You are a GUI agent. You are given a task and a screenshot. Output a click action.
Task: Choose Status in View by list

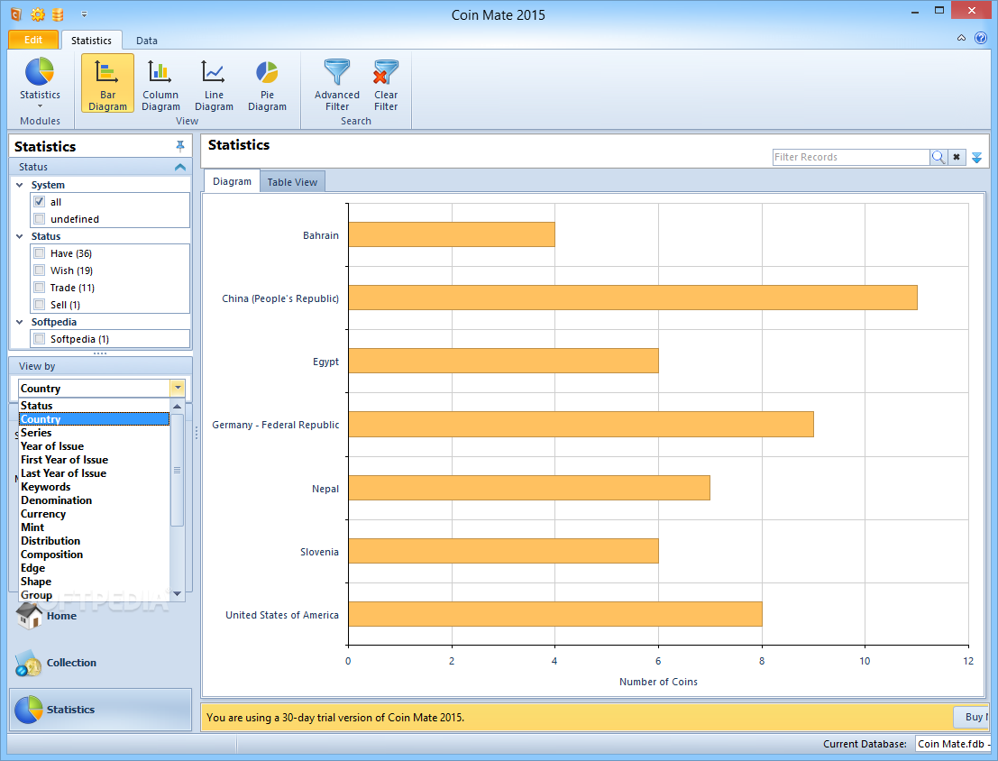[94, 406]
